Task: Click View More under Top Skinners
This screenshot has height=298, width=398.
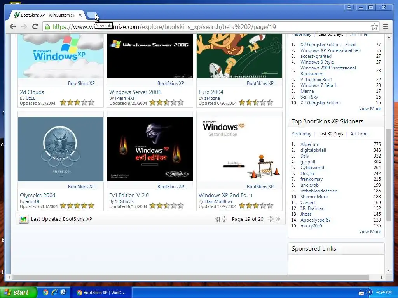Action: tap(370, 232)
